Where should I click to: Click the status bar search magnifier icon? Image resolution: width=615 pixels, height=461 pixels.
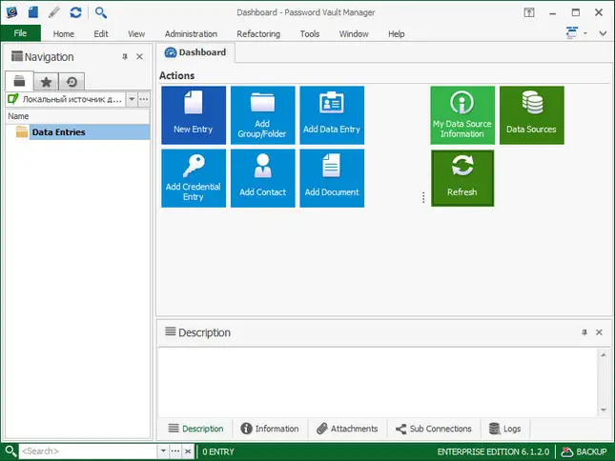point(10,451)
